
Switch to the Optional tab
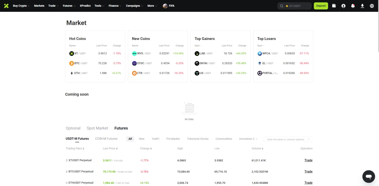pos(73,128)
